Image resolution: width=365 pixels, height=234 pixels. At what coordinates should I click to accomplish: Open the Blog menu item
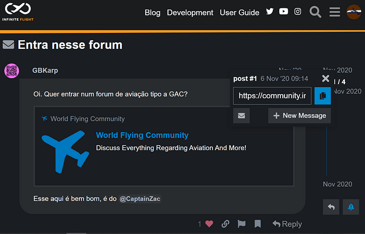click(153, 13)
